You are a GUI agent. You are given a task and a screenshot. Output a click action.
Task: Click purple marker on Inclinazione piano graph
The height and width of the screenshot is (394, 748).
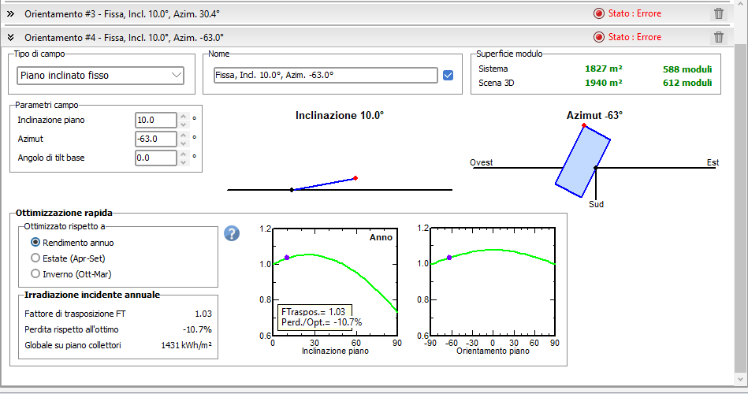click(x=287, y=258)
